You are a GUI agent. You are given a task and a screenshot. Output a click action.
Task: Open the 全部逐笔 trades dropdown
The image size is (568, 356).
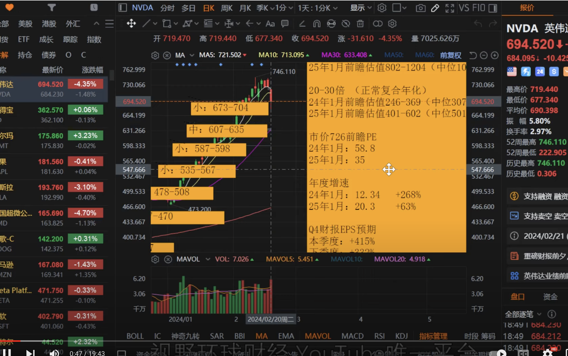(x=523, y=314)
